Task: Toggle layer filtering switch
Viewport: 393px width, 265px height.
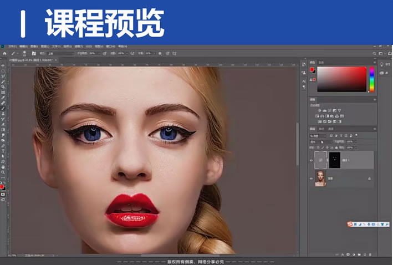Action: pos(356,135)
